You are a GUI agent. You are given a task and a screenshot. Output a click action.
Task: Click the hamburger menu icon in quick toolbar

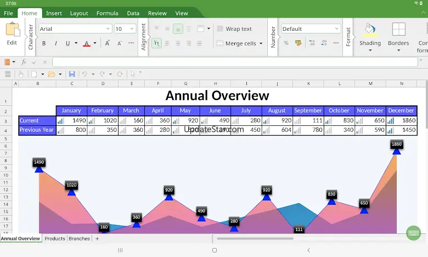click(x=8, y=74)
